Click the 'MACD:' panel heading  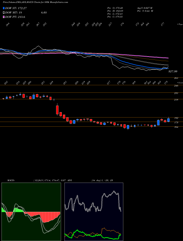click(x=11, y=180)
